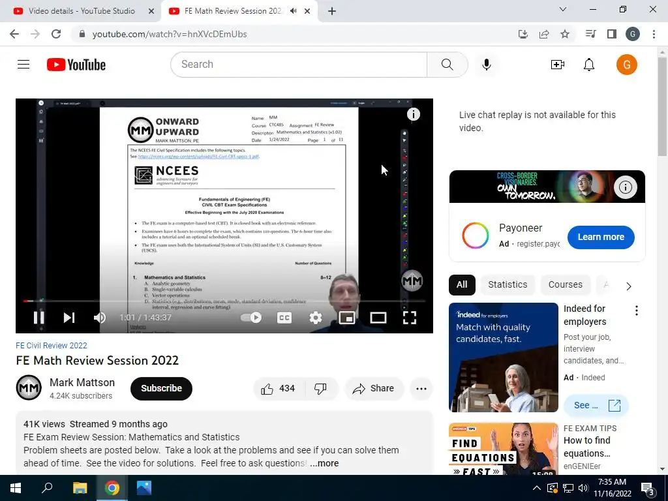Open notifications bell
Viewport: 668px width, 501px height.
click(589, 65)
